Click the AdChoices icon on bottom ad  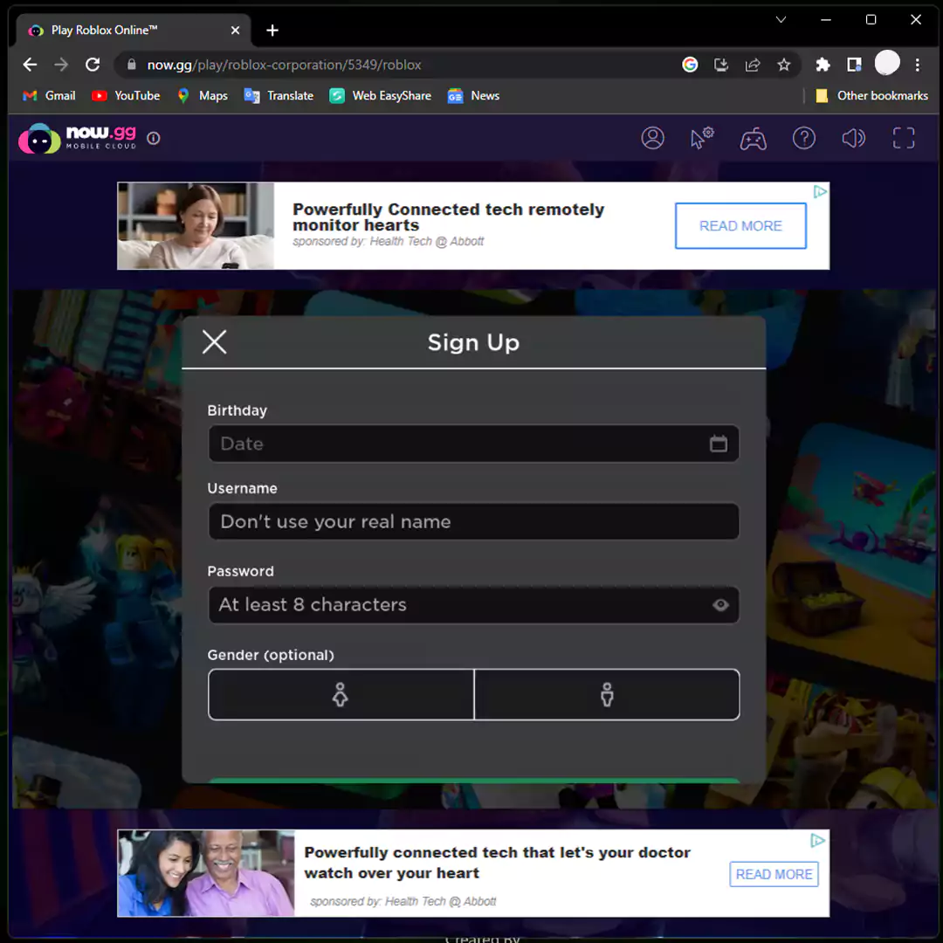(x=818, y=840)
